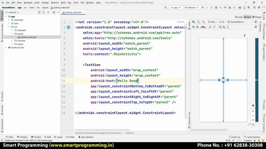Image resolution: width=266 pixels, height=149 pixels.
Task: Click the TextView widget in preview
Action: [x=224, y=80]
